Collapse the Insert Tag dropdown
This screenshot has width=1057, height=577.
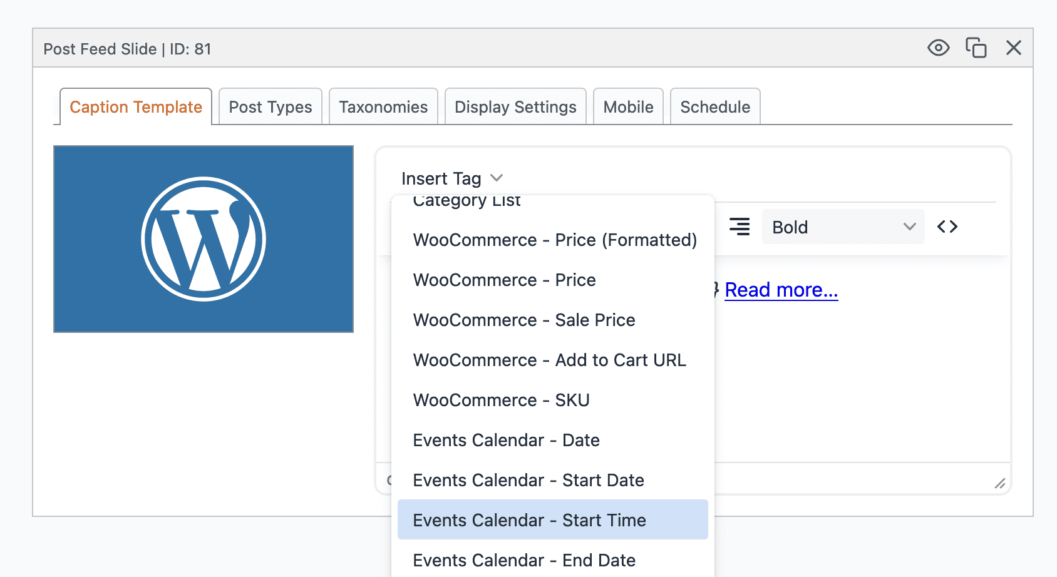coord(452,178)
